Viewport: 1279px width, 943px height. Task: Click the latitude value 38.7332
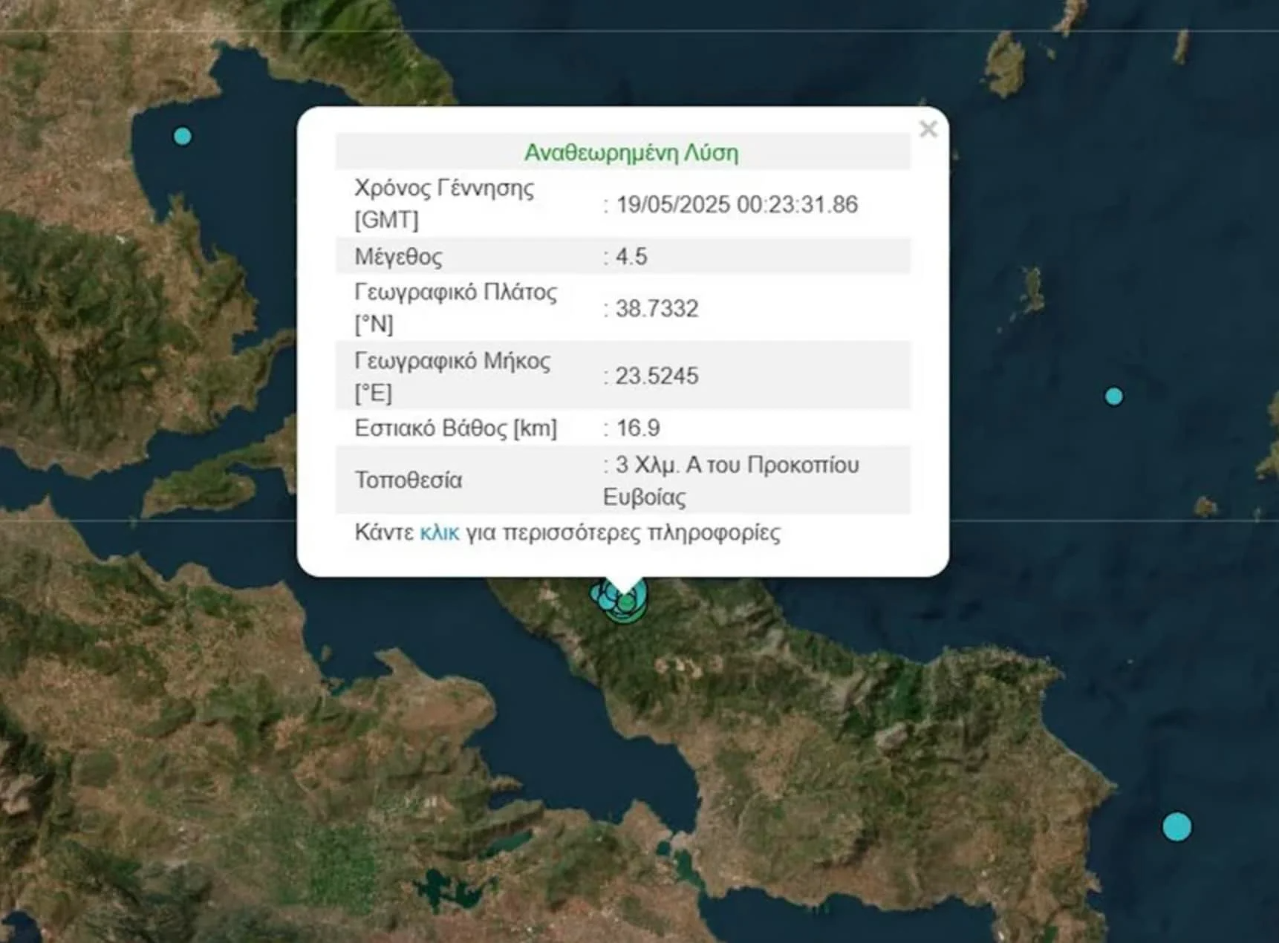(x=657, y=309)
